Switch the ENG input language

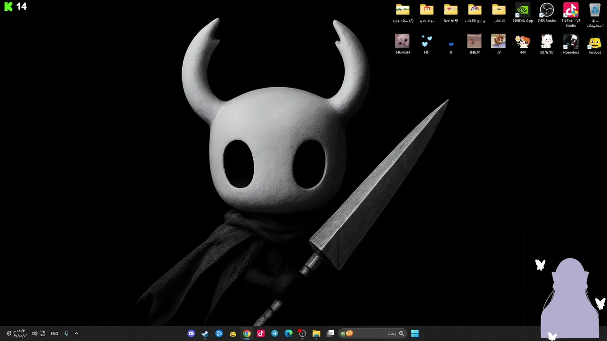pyautogui.click(x=54, y=333)
